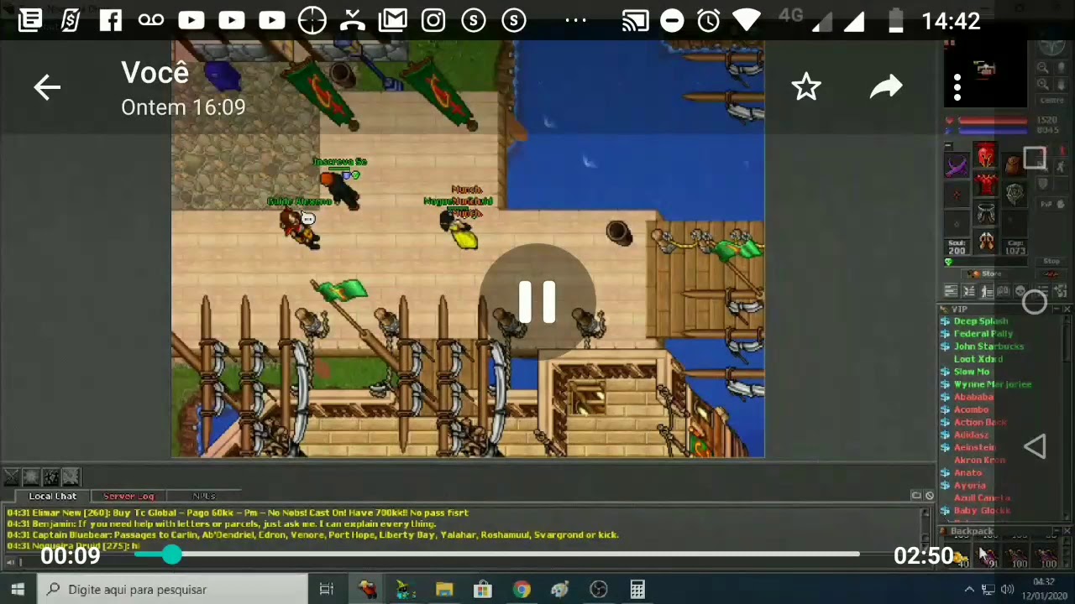Click Acombo in VIP list
The image size is (1075, 604).
971,409
